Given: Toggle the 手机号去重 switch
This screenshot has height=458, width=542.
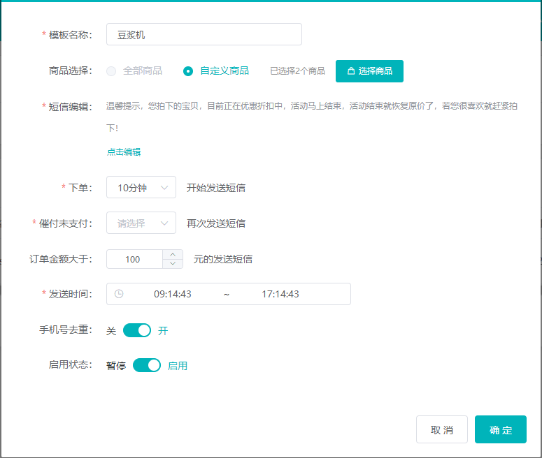Looking at the screenshot, I should coord(137,331).
